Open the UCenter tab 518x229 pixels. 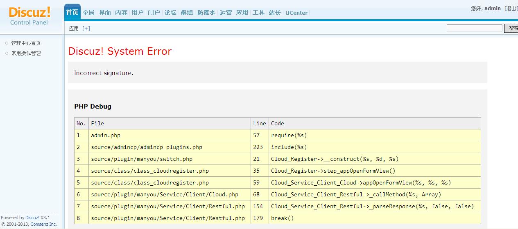click(296, 13)
